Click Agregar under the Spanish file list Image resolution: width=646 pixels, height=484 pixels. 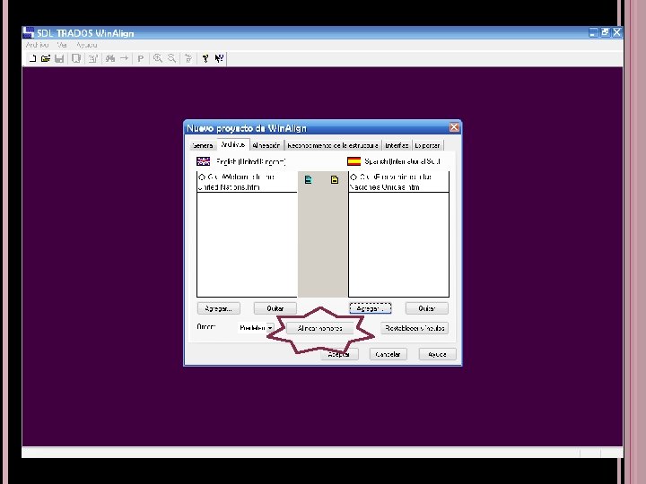point(371,308)
